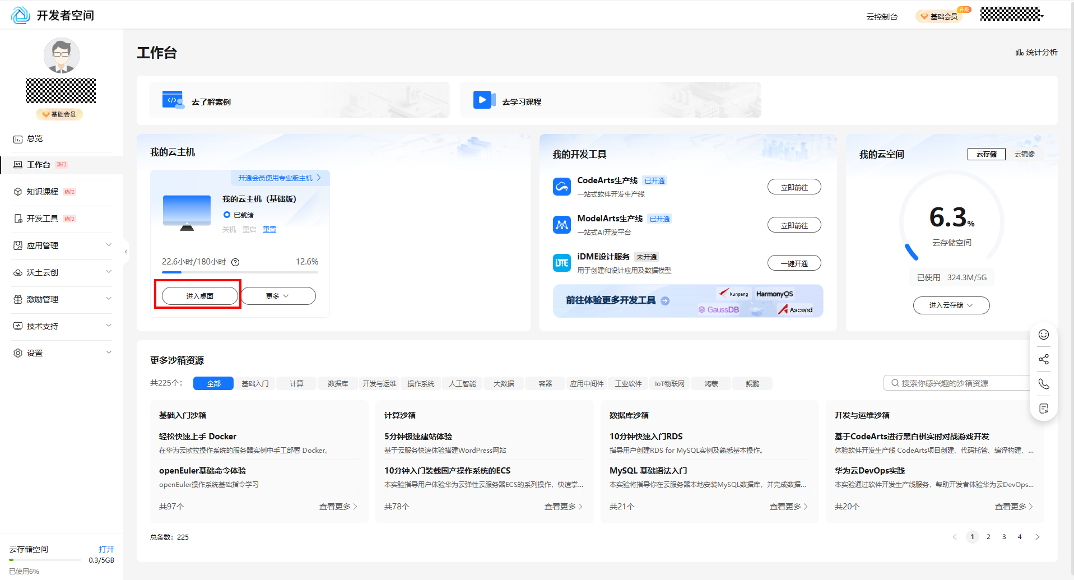Open the 统计分析 chart icon
The height and width of the screenshot is (580, 1074).
1020,52
